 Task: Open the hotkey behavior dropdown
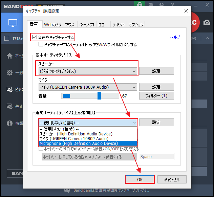coord(89,157)
